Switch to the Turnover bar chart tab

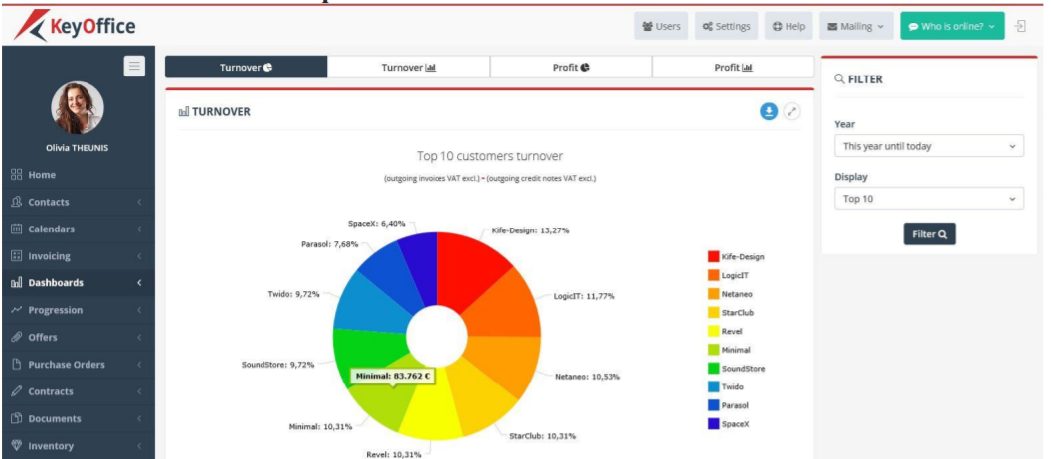click(409, 67)
